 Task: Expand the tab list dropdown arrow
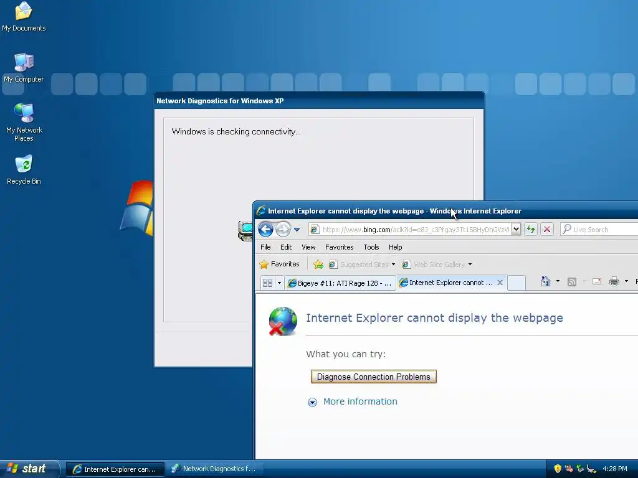pyautogui.click(x=279, y=283)
